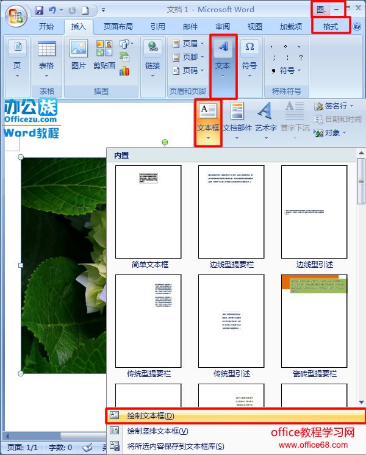This screenshot has height=455, width=366.
Task: Insert SmartArt graphic icon
Action: tap(124, 57)
